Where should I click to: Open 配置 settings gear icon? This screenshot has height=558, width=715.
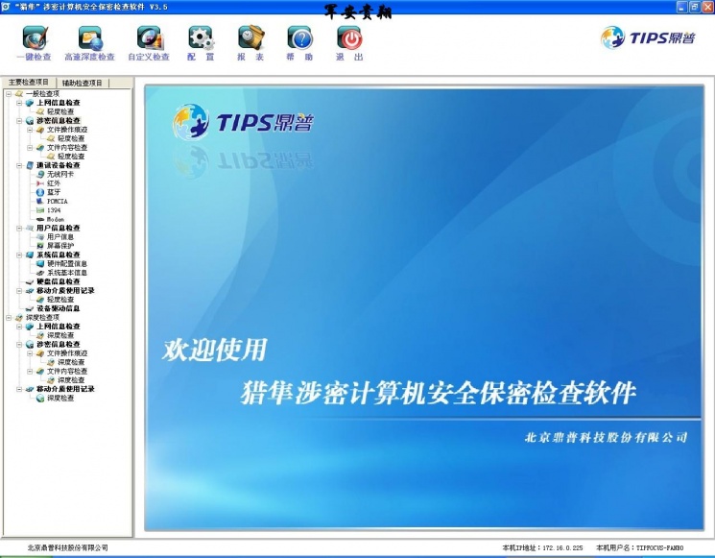(x=201, y=37)
